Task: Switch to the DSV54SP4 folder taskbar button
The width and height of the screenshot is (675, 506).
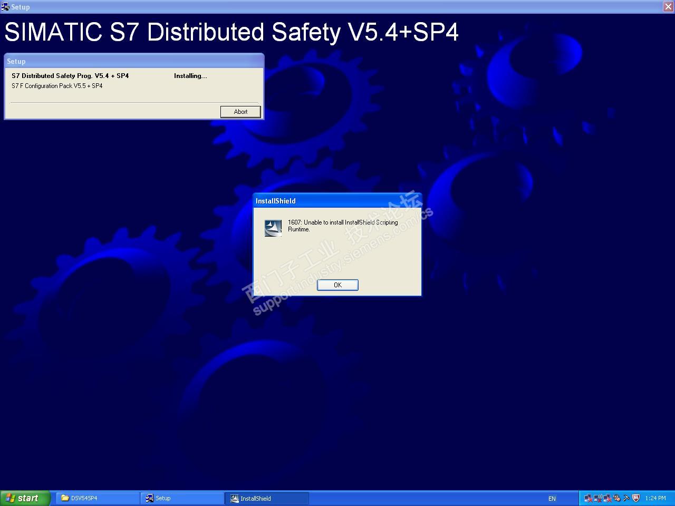Action: [x=98, y=498]
